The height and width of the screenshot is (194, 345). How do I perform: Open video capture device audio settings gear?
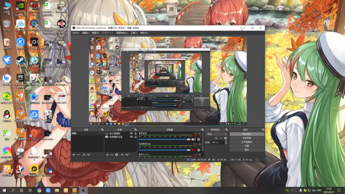[x=199, y=150]
